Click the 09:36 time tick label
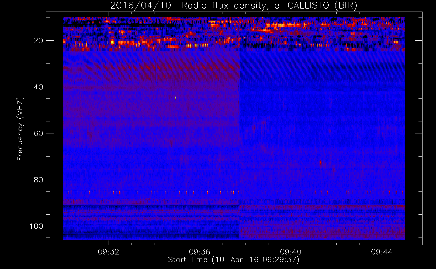This screenshot has height=269, width=436. point(200,252)
